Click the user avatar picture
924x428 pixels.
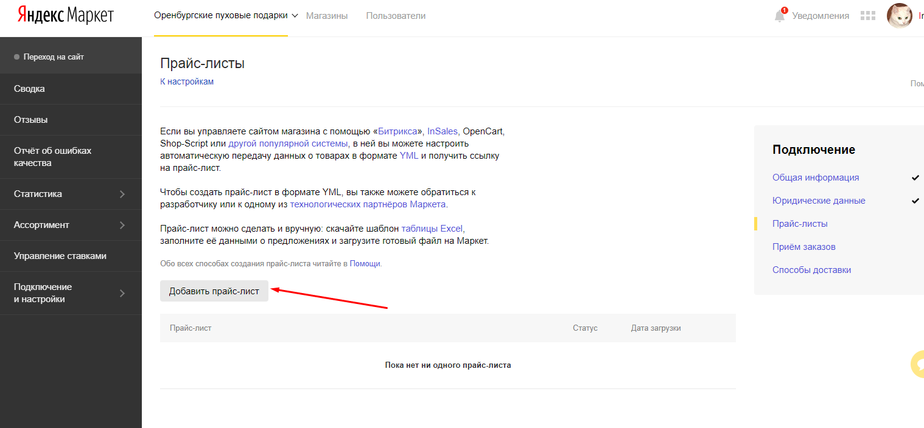(x=900, y=16)
